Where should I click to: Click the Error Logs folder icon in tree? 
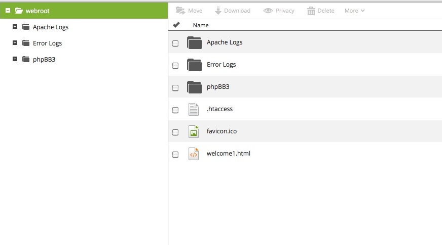[x=26, y=43]
